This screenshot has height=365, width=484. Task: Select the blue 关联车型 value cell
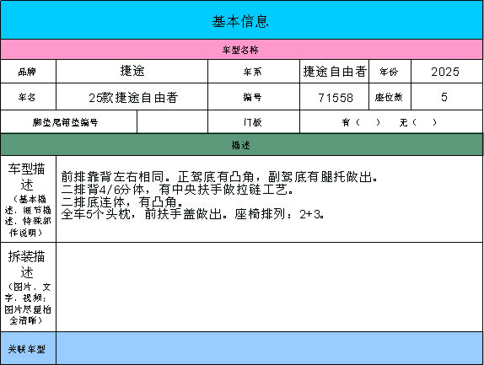(269, 348)
